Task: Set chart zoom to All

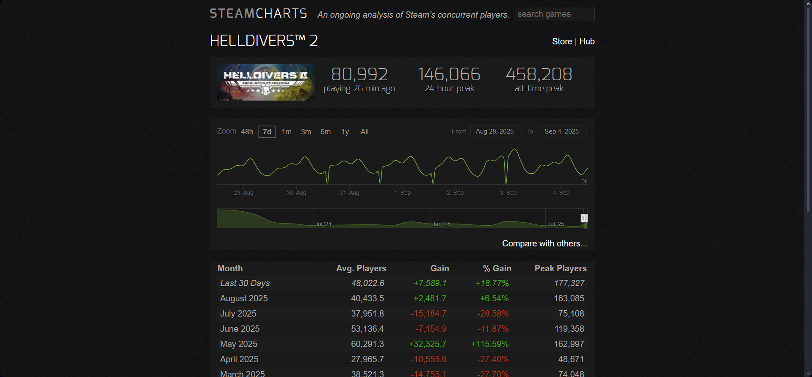Action: (365, 132)
